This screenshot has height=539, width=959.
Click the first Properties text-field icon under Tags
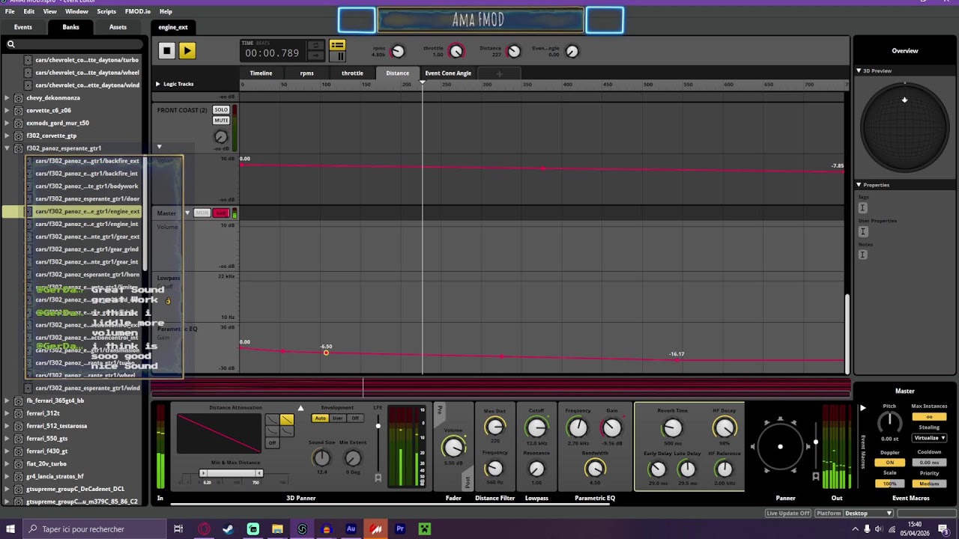[862, 207]
